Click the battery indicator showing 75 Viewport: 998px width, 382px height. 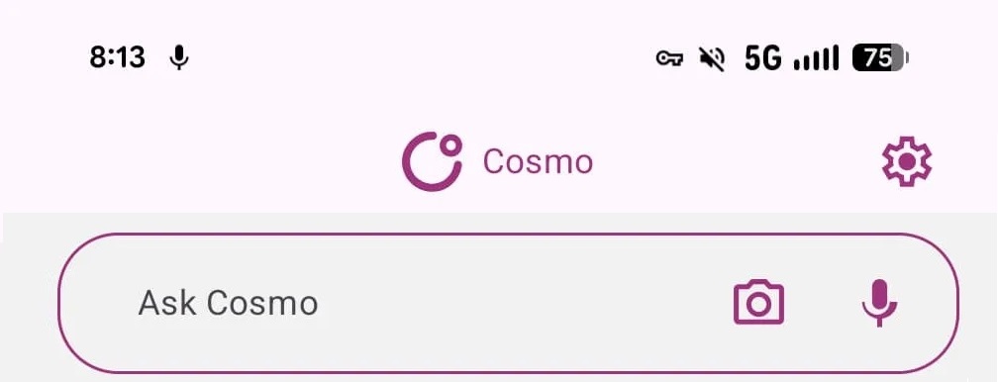(880, 58)
